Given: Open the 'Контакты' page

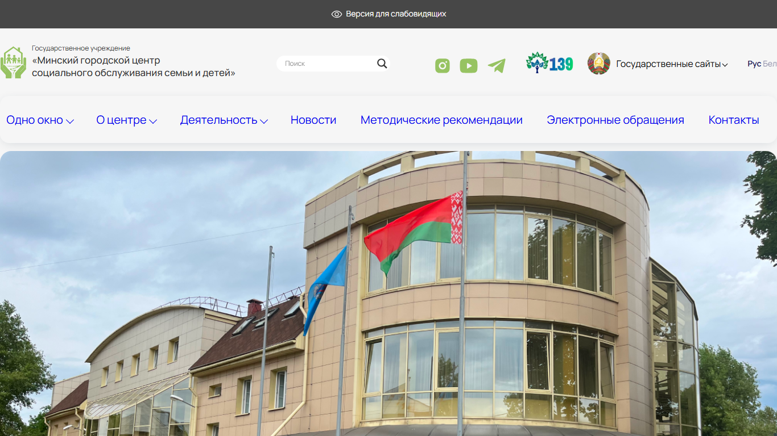Looking at the screenshot, I should 734,120.
